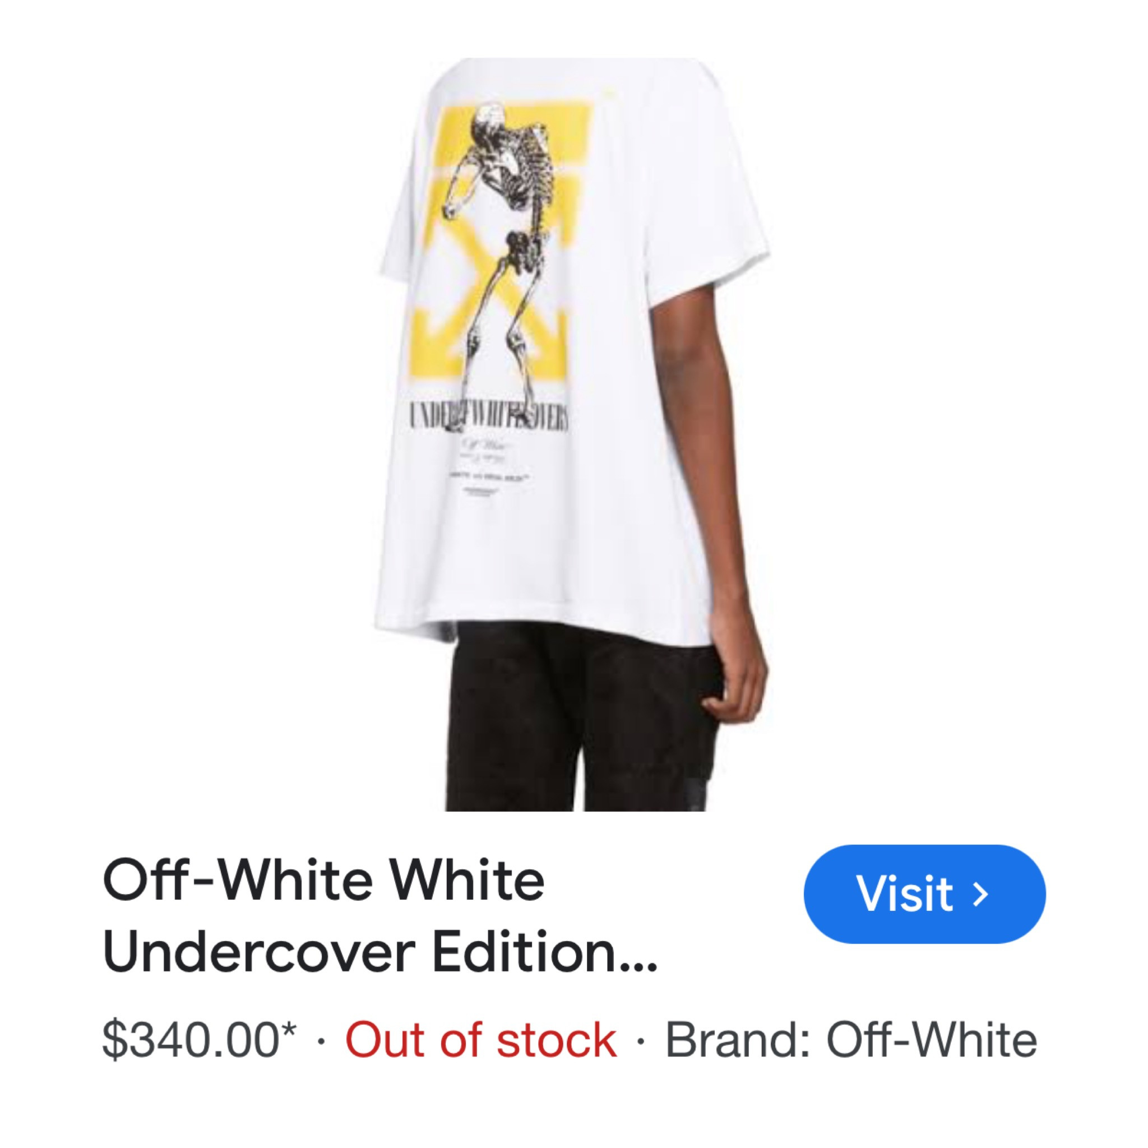Click the asterisk next to the price
Image resolution: width=1148 pixels, height=1148 pixels.
pos(288,1029)
